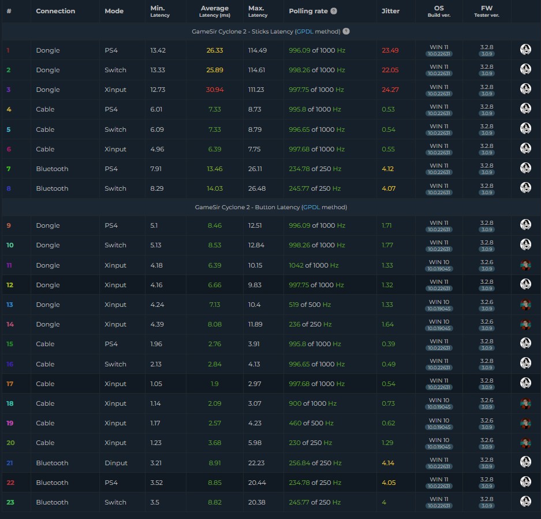
Task: Click the Jitter column header
Action: pyautogui.click(x=390, y=11)
